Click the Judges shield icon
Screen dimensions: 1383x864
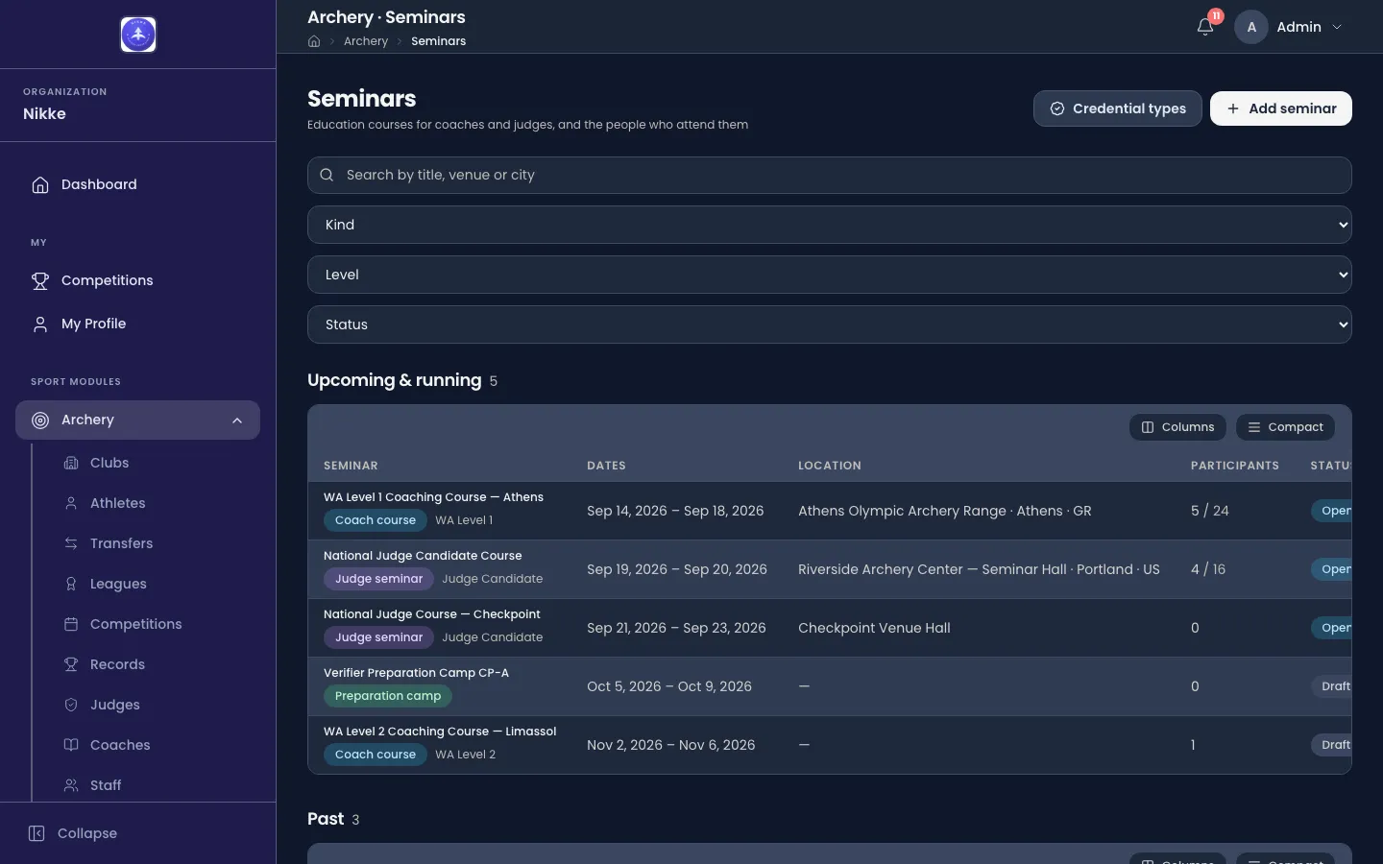(x=71, y=705)
